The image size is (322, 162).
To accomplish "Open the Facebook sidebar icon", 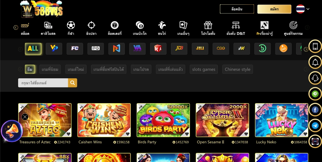I will click(315, 110).
